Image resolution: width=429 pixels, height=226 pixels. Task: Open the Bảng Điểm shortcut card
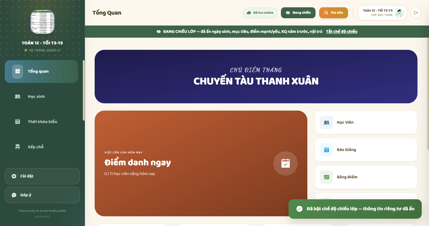[366, 177]
